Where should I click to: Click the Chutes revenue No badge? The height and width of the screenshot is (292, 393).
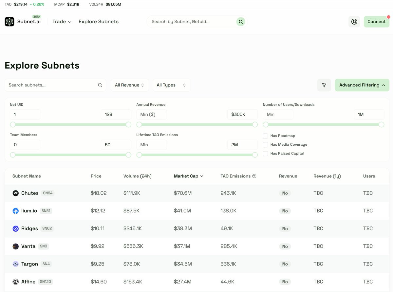(x=285, y=193)
